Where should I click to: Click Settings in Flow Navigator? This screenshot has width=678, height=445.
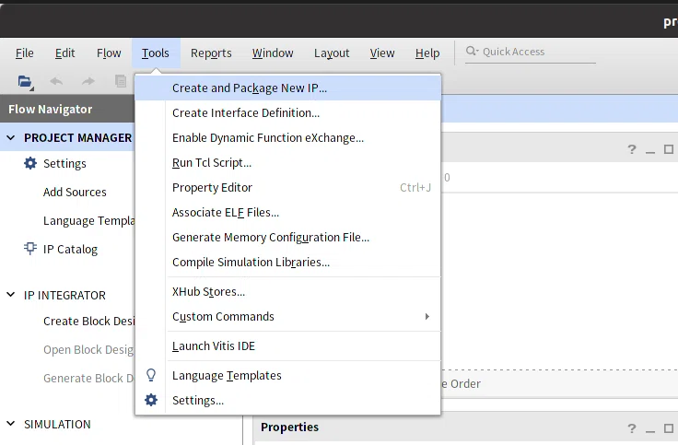pyautogui.click(x=64, y=163)
